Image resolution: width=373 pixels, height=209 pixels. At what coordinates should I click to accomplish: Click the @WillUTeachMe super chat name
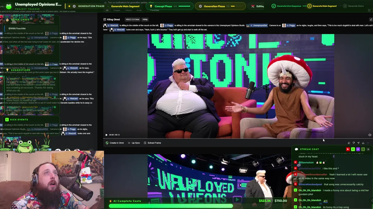[x=17, y=28]
